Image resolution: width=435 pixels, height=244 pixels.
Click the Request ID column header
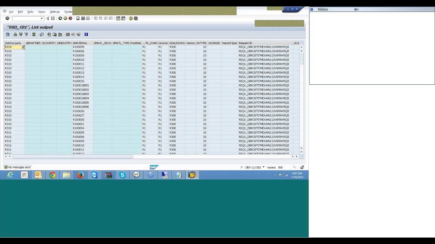tap(265, 43)
